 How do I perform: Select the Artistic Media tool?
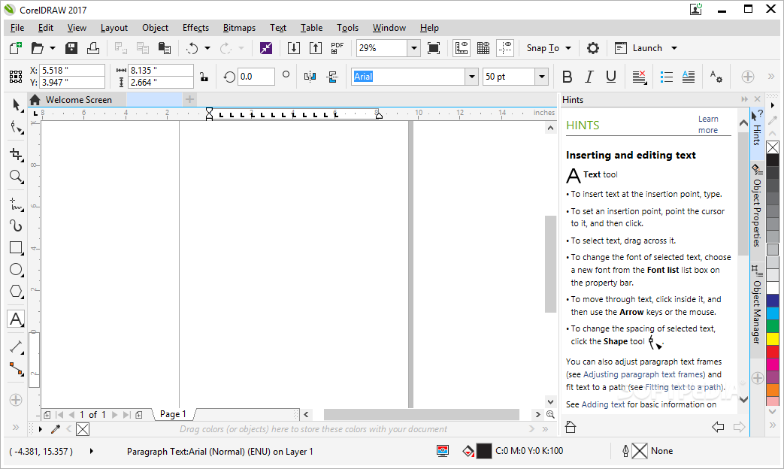[16, 226]
